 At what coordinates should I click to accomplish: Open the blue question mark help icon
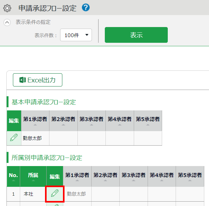pyautogui.click(x=86, y=8)
